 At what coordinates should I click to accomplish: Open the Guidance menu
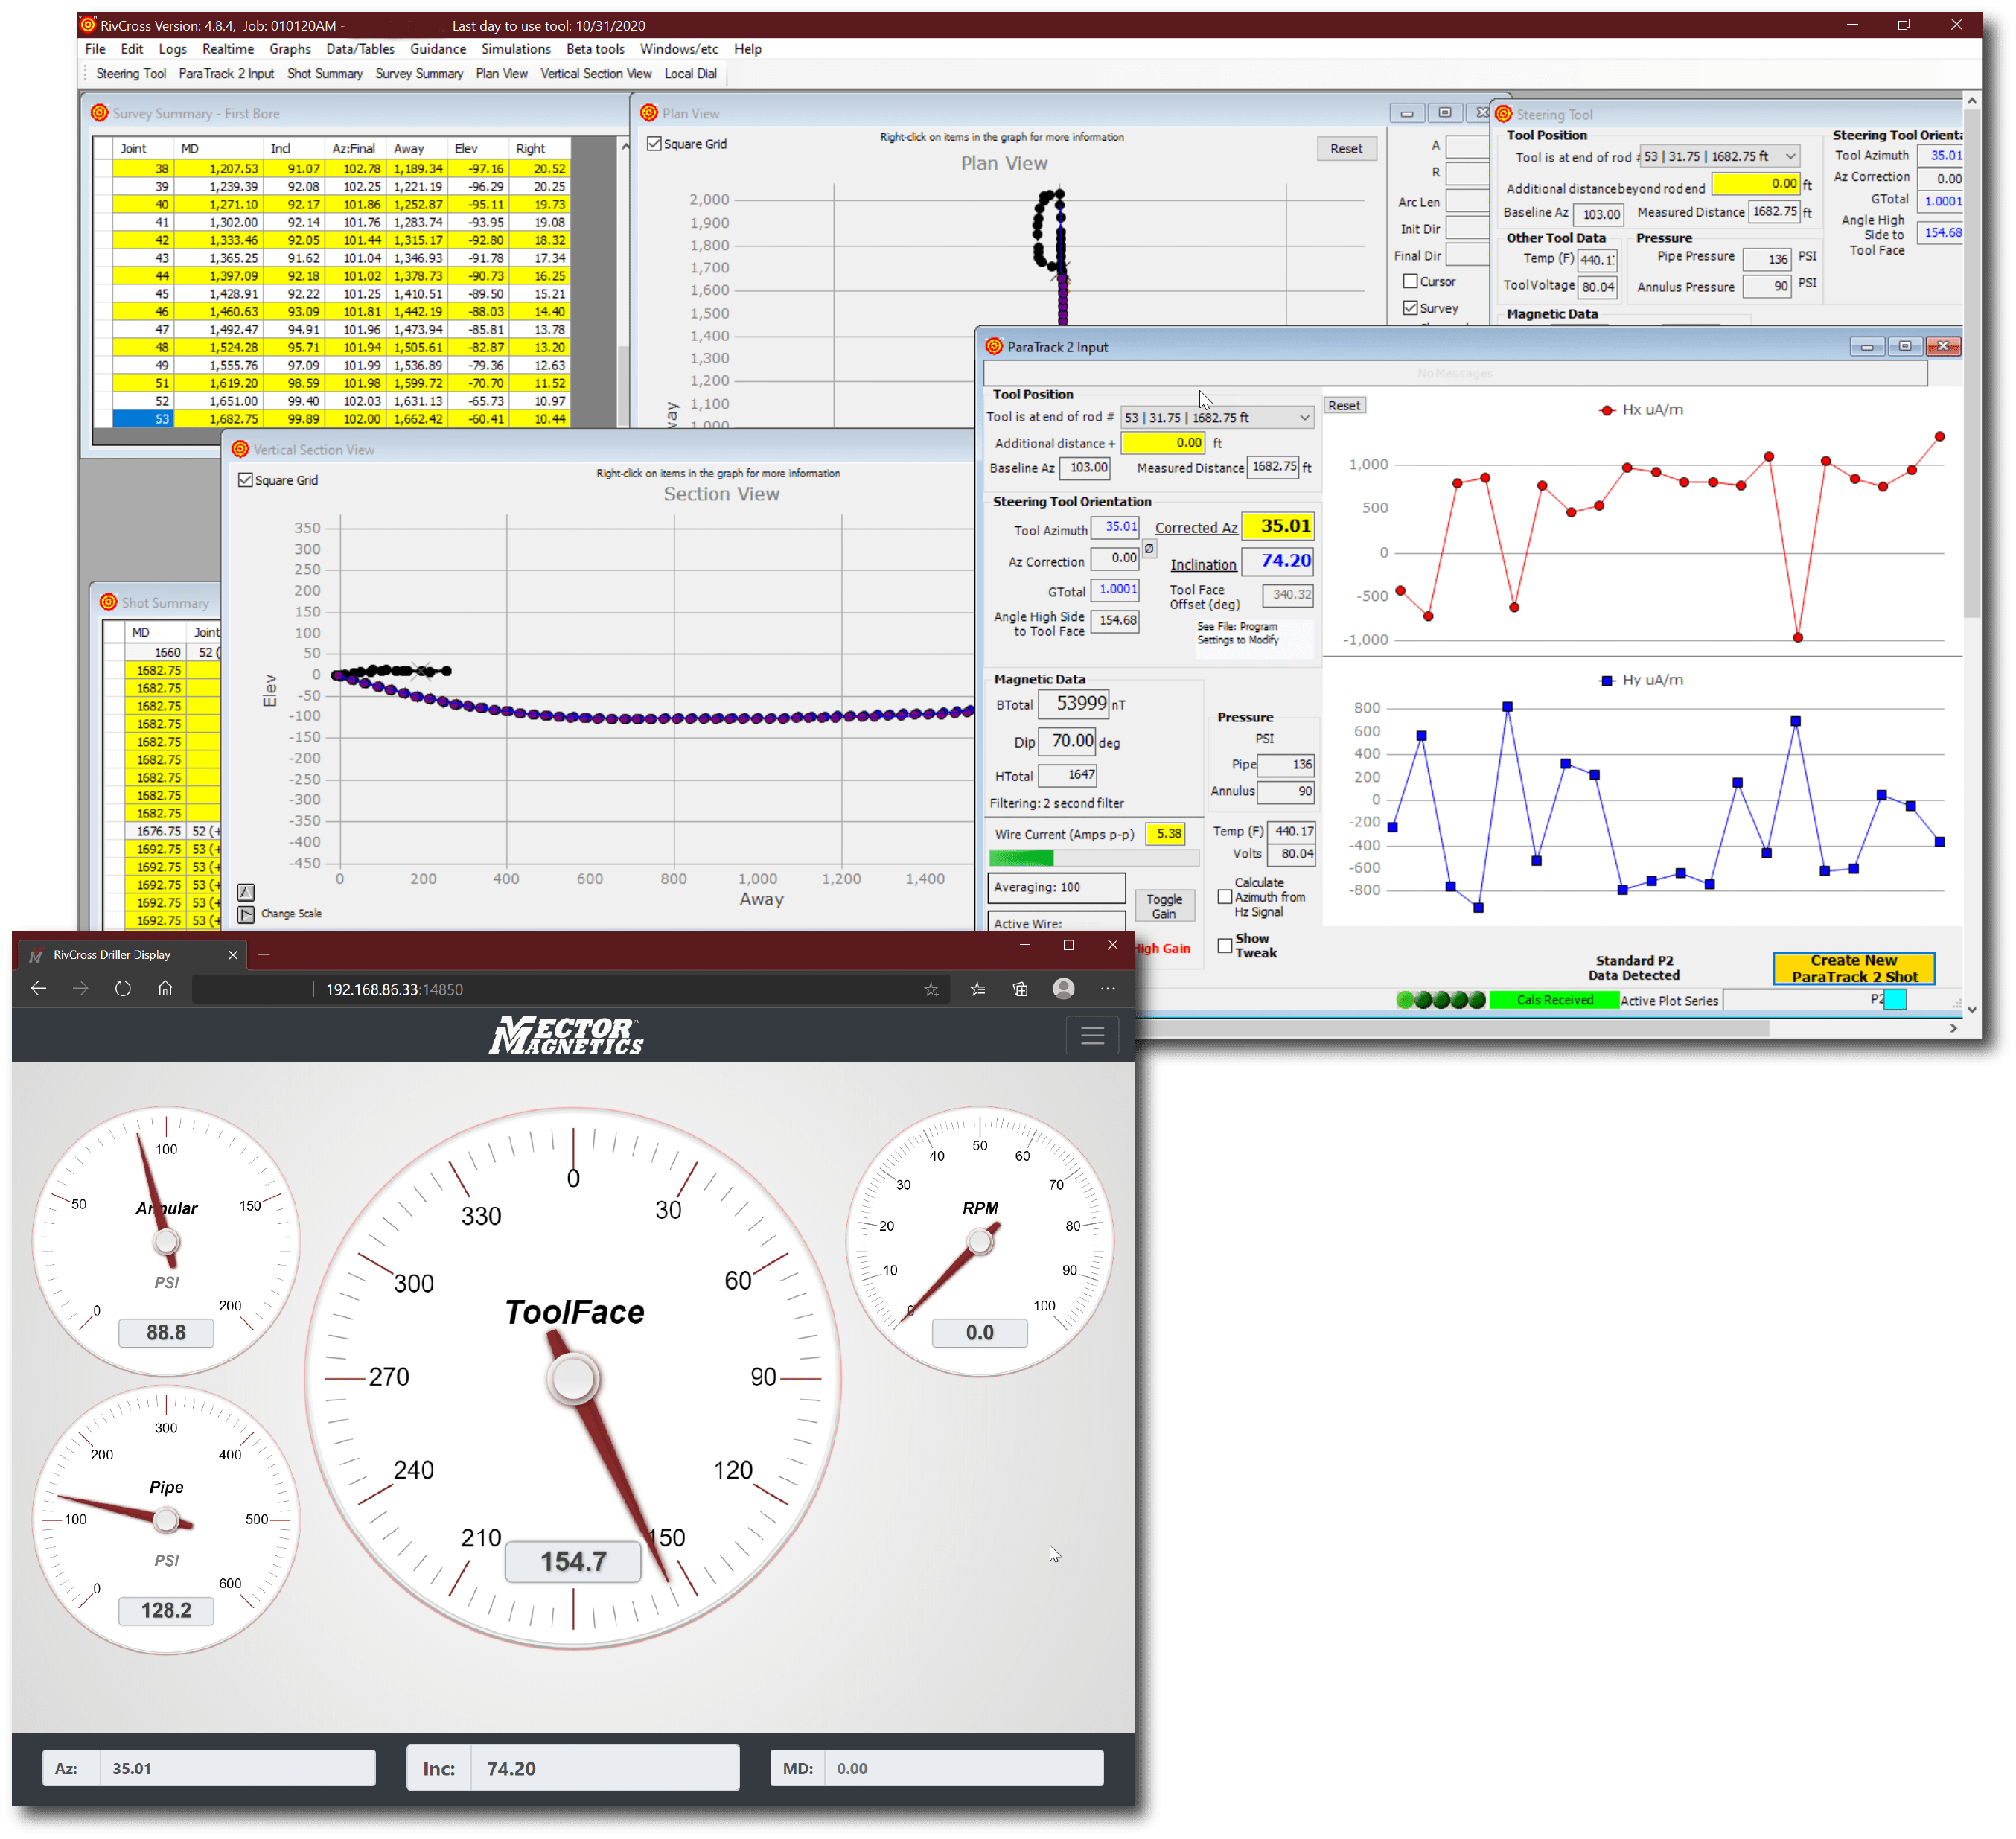click(438, 49)
